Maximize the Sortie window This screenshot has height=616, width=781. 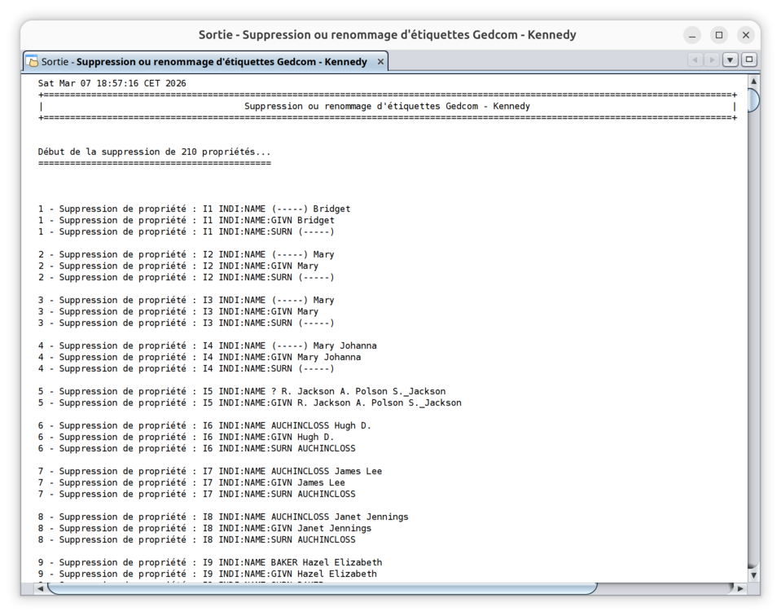tap(718, 35)
